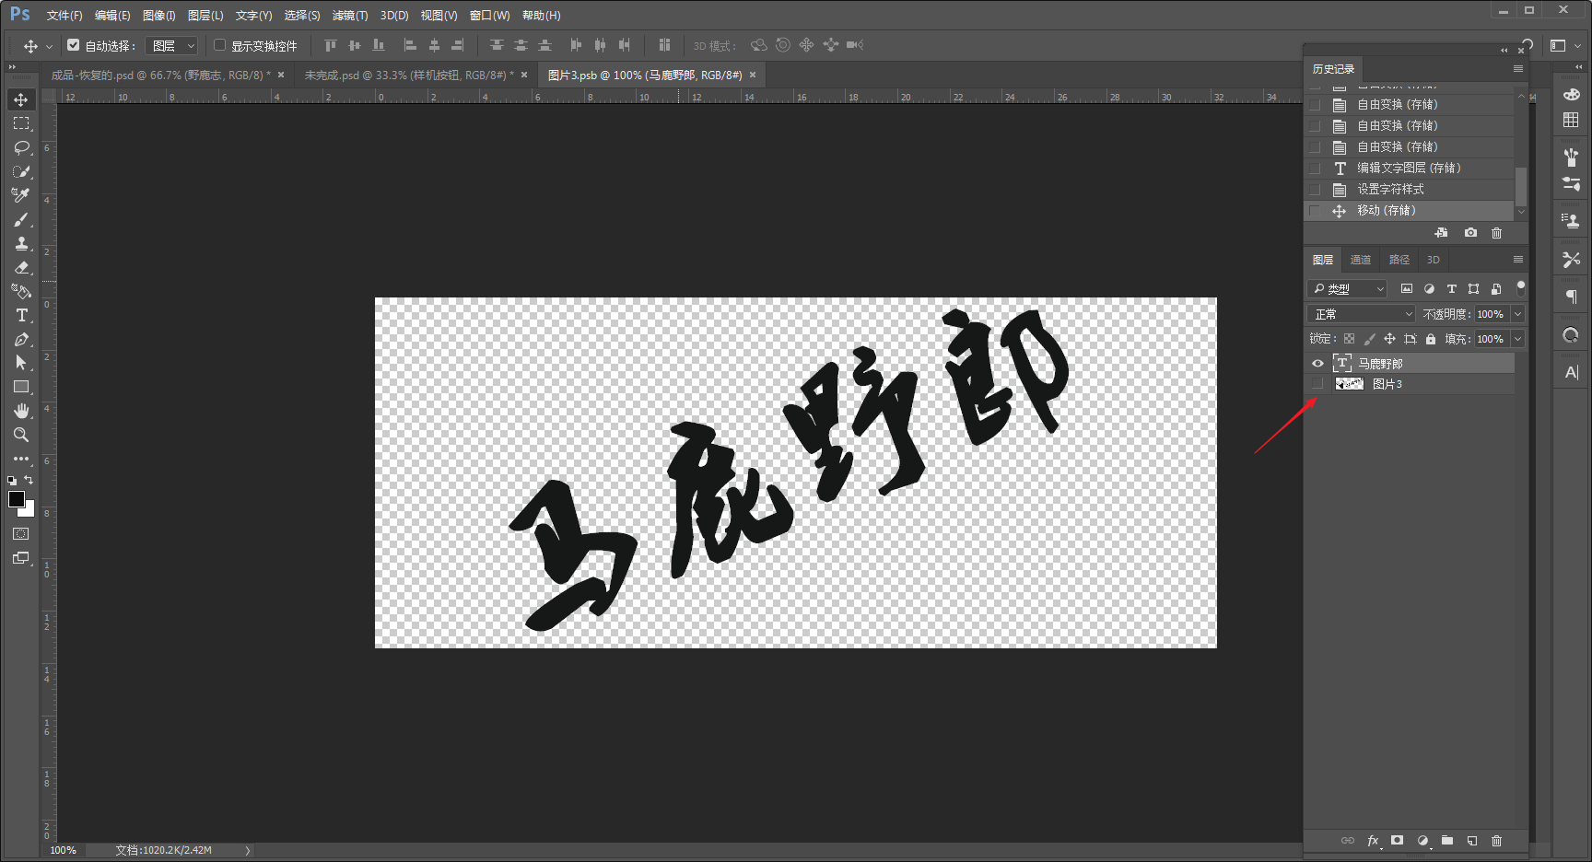Toggle Quick Mask mode icon
Viewport: 1592px width, 862px height.
tap(21, 534)
